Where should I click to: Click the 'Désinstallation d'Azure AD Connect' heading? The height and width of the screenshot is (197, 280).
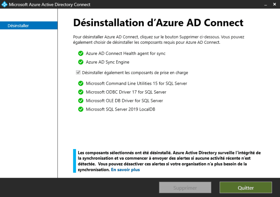click(158, 23)
